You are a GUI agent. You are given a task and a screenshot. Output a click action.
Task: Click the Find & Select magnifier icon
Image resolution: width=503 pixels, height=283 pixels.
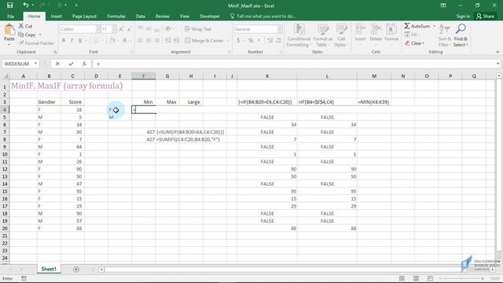[x=461, y=29]
